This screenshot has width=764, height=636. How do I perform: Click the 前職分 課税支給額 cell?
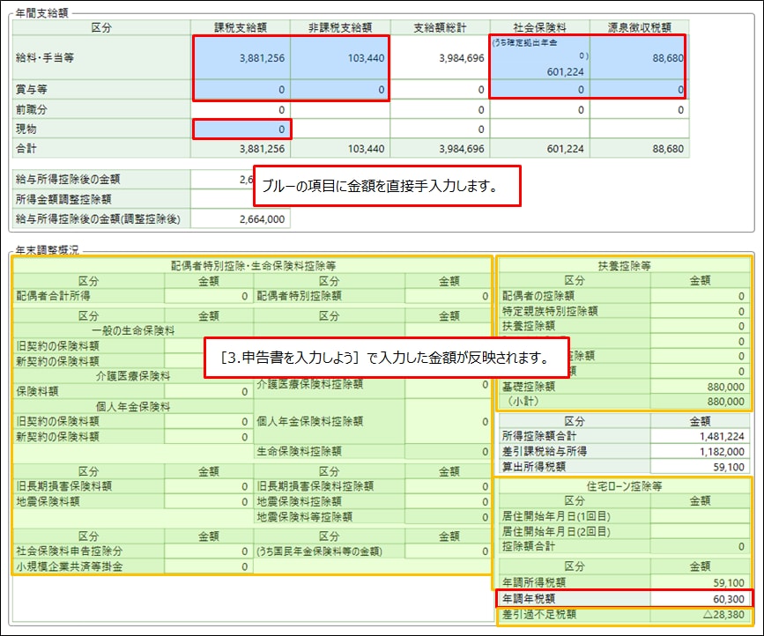click(241, 110)
